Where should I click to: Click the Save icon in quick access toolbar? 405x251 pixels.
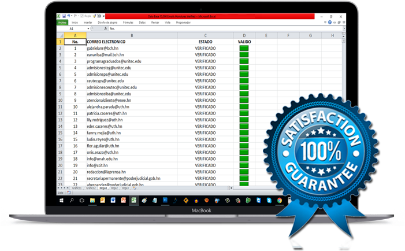pos(63,17)
